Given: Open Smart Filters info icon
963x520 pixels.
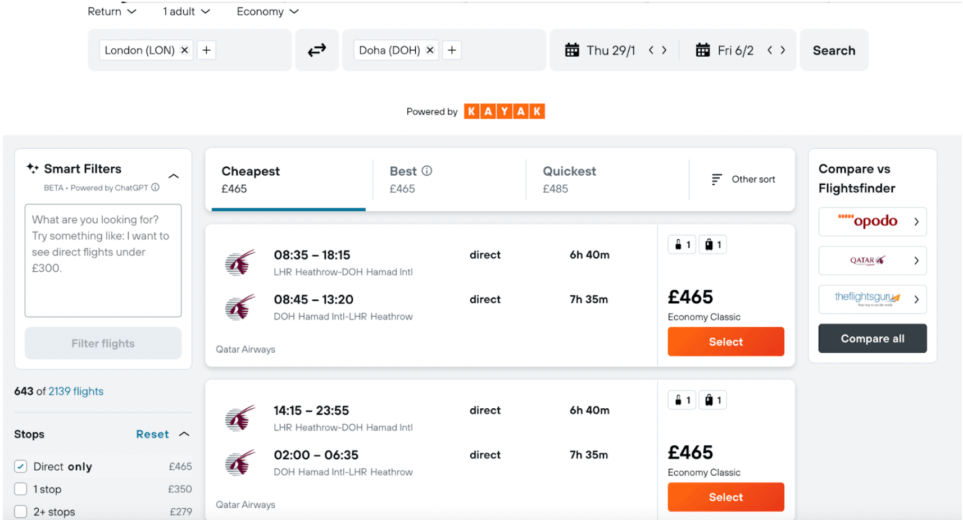Looking at the screenshot, I should pos(156,188).
